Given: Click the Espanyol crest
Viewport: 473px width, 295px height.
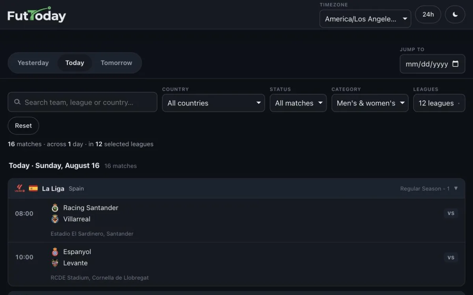Looking at the screenshot, I should 55,252.
